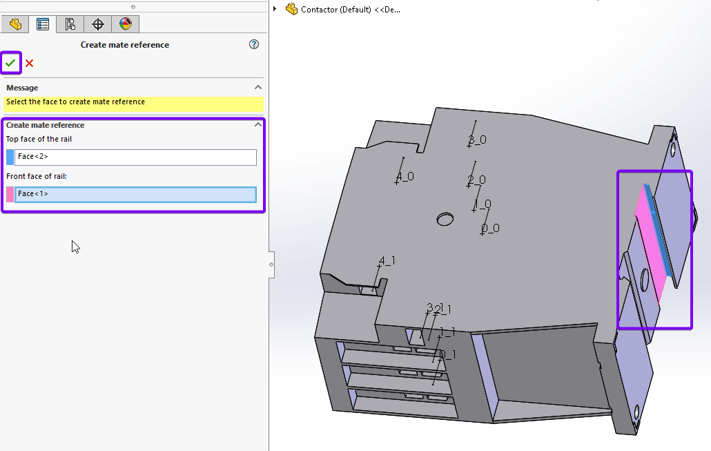Select the Front face of rail Face<1> field
711x451 pixels.
[x=135, y=194]
